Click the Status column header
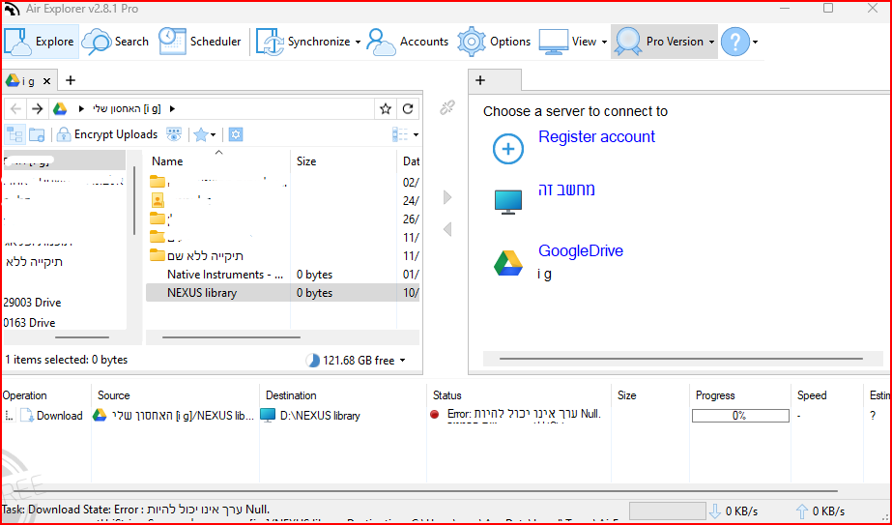The height and width of the screenshot is (525, 892). [x=447, y=395]
